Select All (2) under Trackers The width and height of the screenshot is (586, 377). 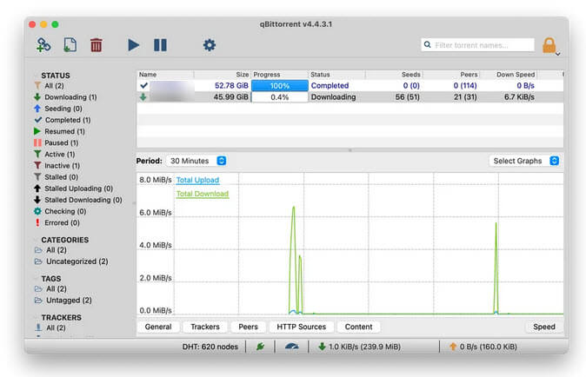click(50, 327)
